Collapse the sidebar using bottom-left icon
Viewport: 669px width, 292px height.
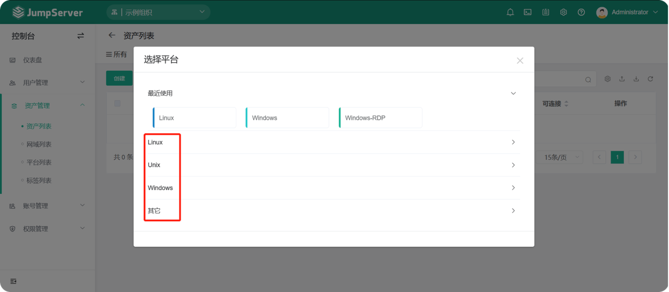coord(13,280)
